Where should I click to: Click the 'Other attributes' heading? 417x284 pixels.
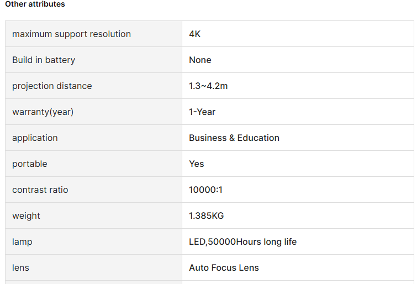tap(35, 4)
